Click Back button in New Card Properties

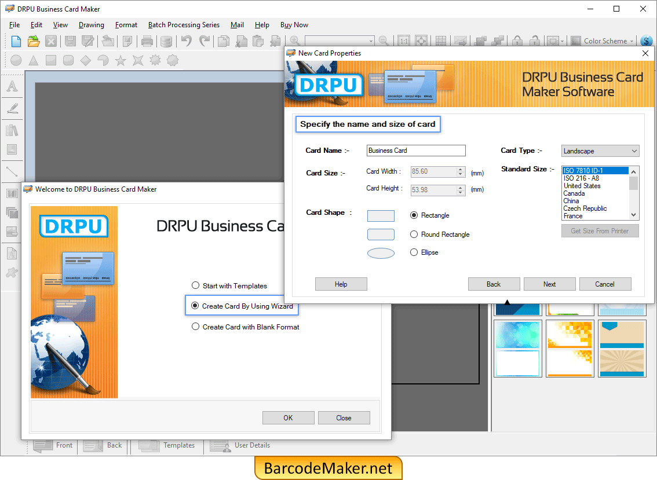494,284
